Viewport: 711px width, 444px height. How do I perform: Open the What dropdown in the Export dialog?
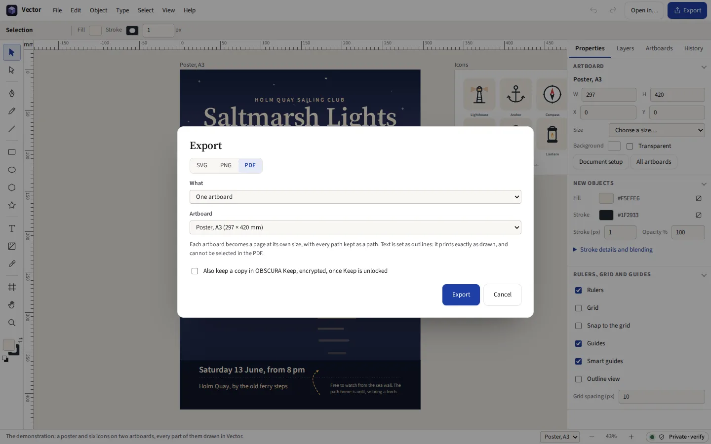(x=355, y=197)
